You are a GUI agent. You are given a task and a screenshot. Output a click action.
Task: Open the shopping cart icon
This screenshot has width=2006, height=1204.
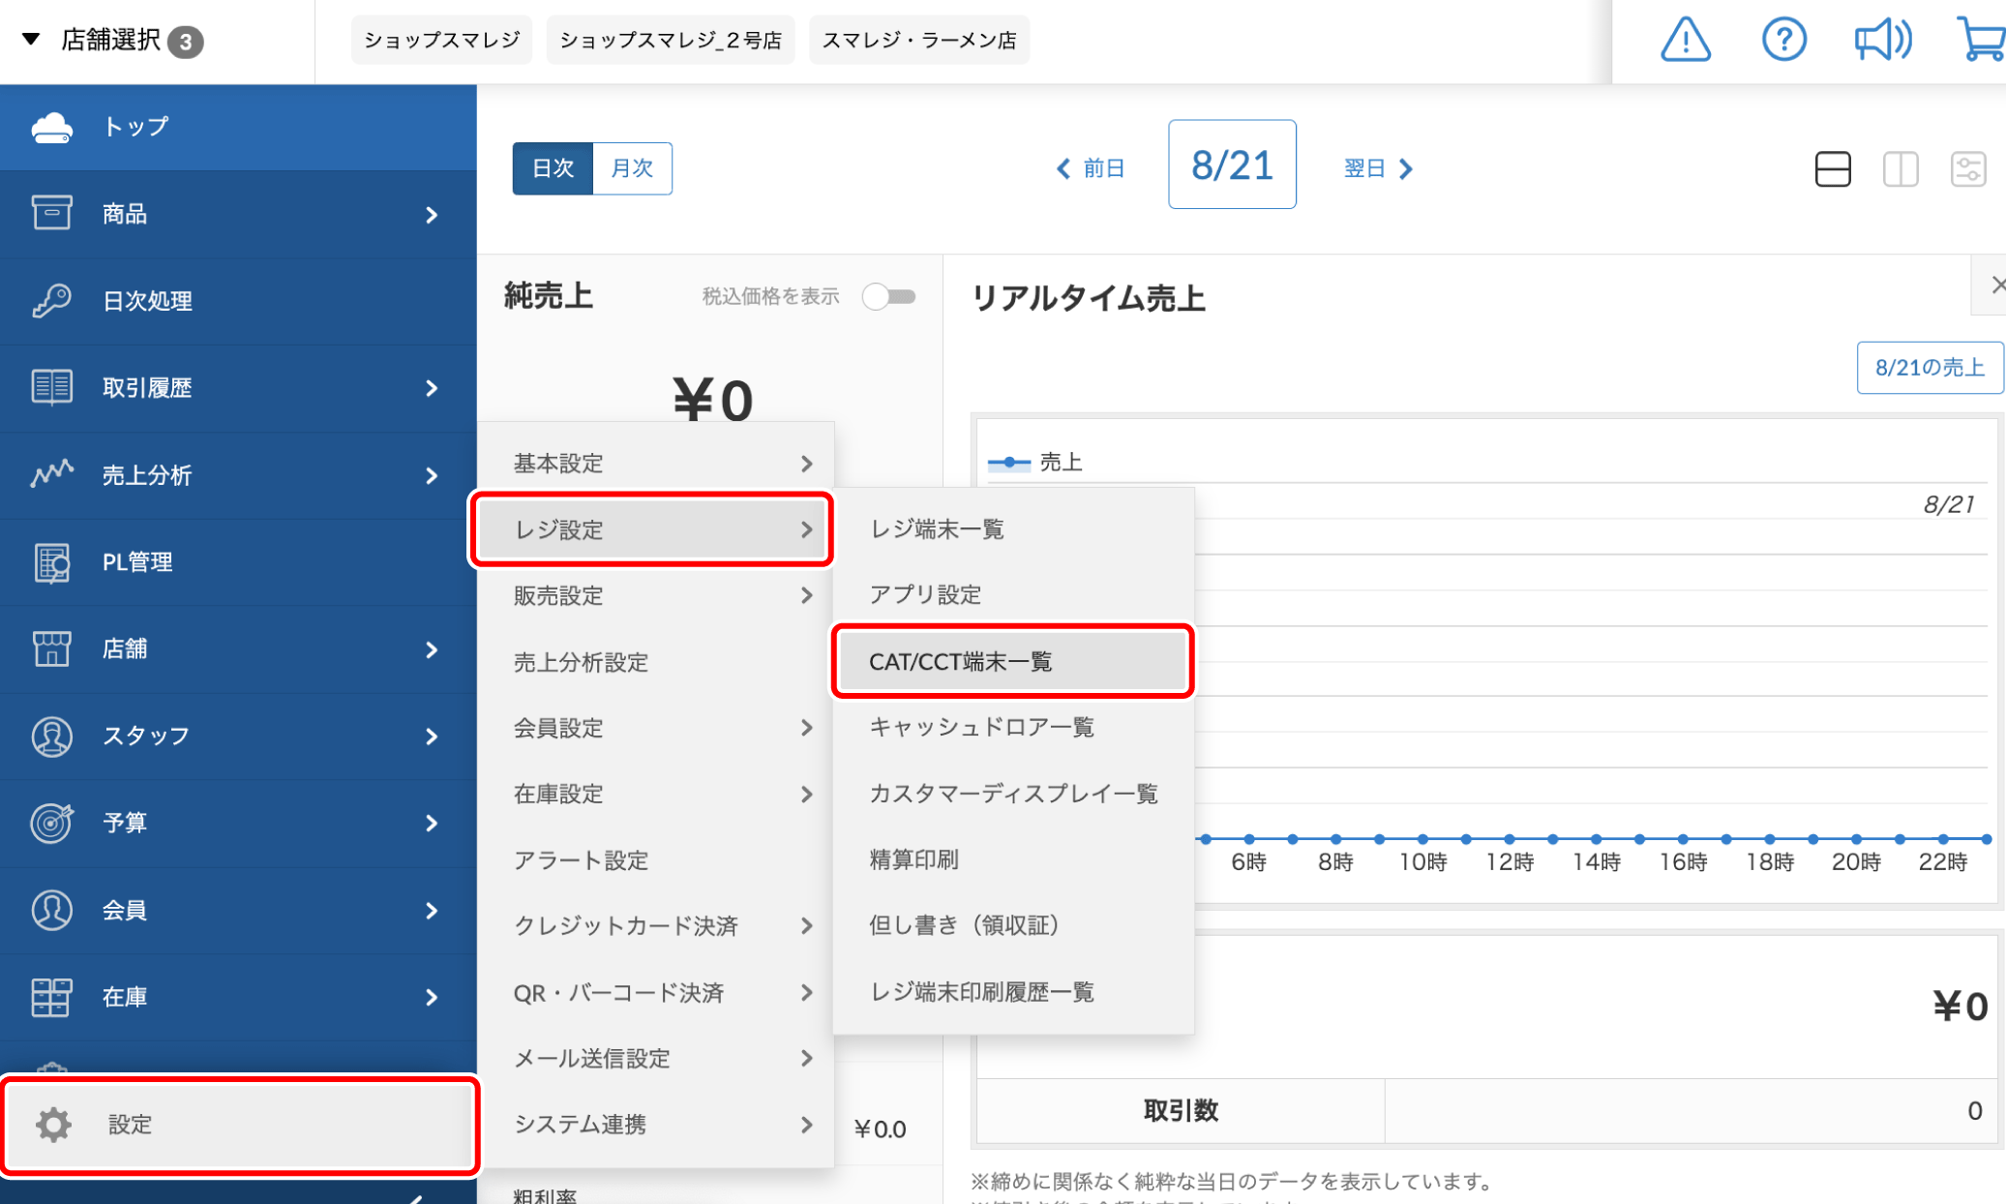[1981, 41]
